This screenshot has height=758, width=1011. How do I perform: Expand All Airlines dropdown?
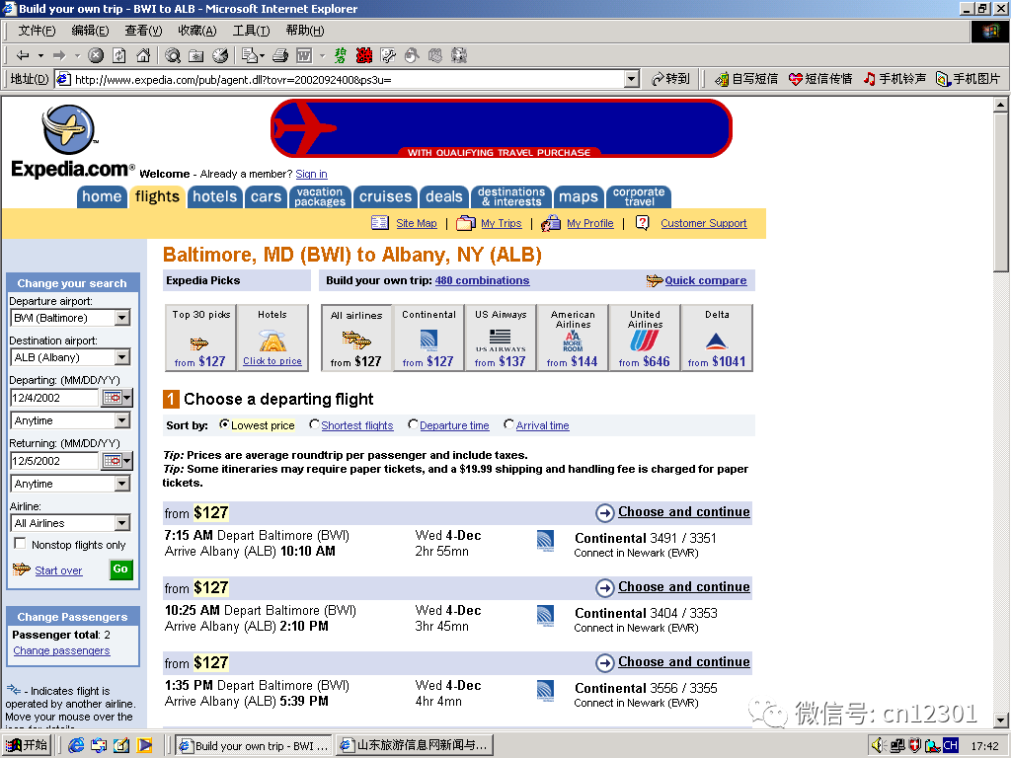pyautogui.click(x=121, y=523)
